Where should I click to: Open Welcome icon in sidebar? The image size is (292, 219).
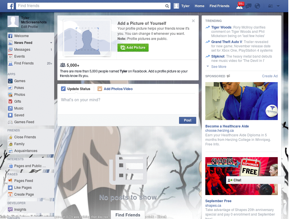(10, 36)
